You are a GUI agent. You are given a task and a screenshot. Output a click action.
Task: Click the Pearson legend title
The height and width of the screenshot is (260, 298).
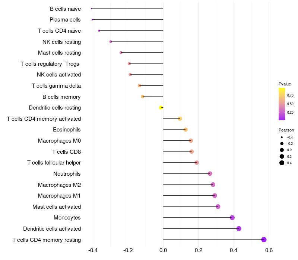click(286, 130)
